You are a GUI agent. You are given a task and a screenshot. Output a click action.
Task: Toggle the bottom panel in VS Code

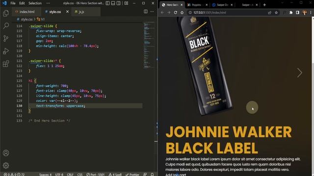tap(113, 3)
